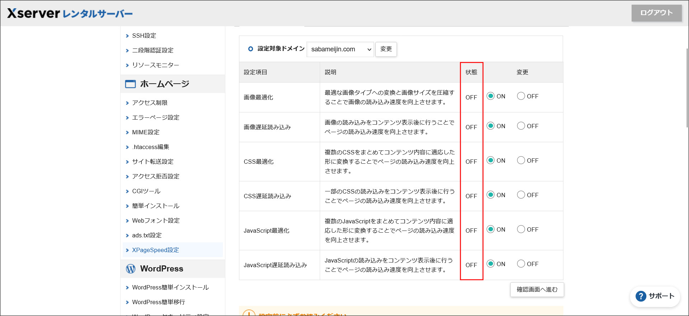Click the WordPress section heading

(161, 269)
